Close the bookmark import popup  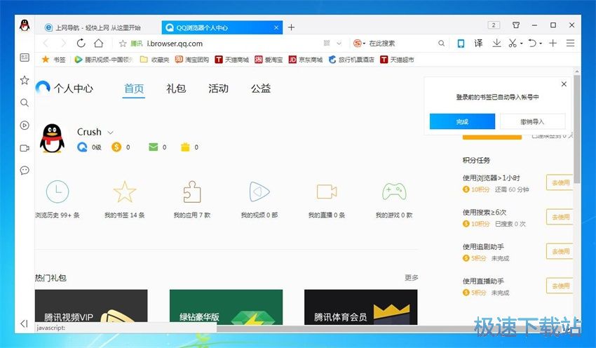[564, 84]
